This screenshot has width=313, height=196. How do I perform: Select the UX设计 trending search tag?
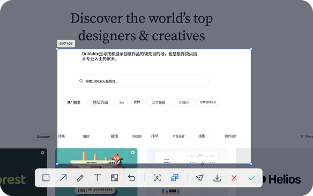(184, 102)
